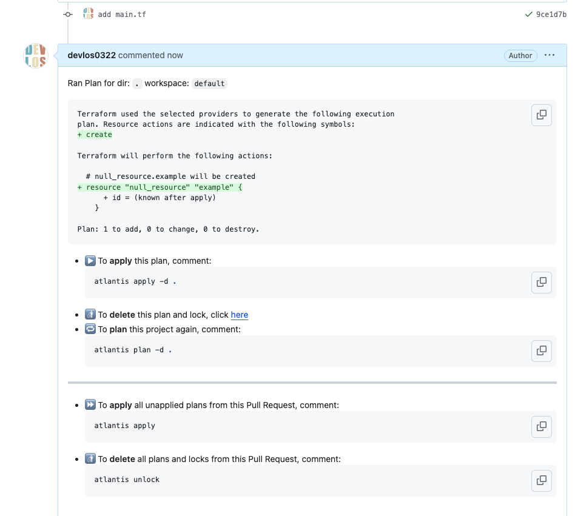
Task: Click the large devlos avatar beside the comment
Action: point(36,56)
